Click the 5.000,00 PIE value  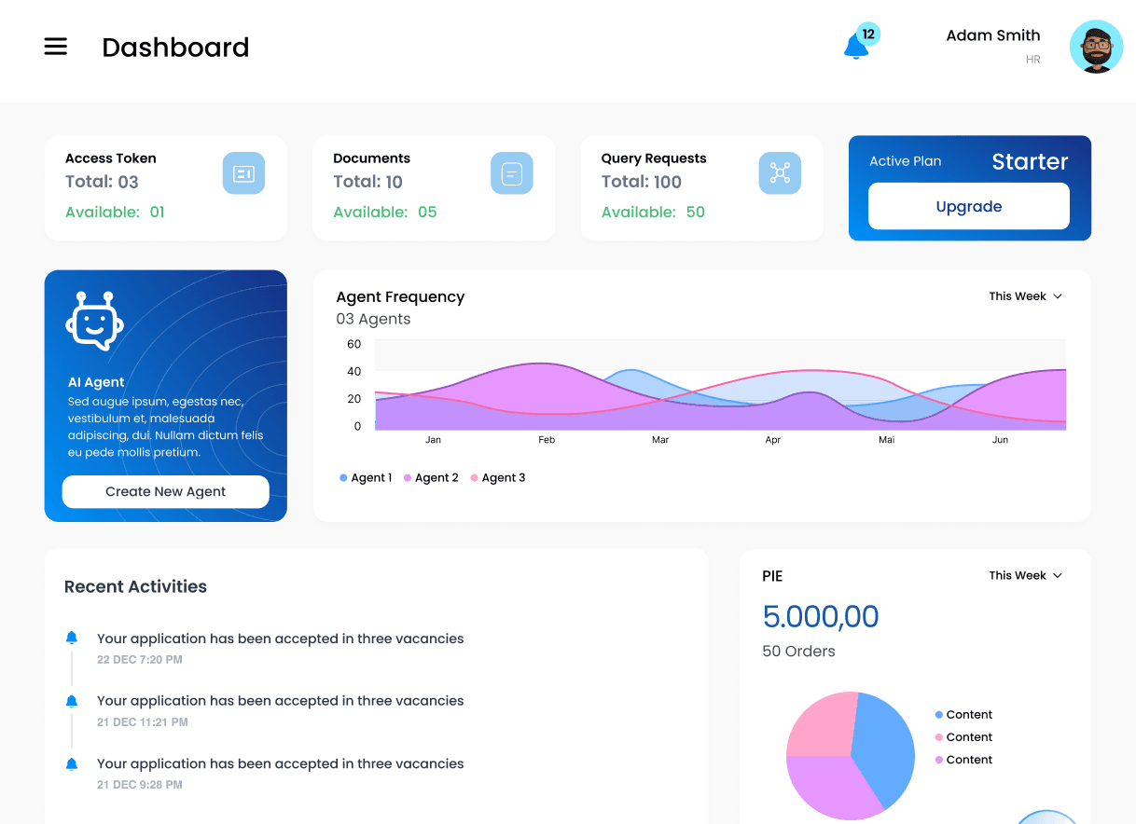821,616
